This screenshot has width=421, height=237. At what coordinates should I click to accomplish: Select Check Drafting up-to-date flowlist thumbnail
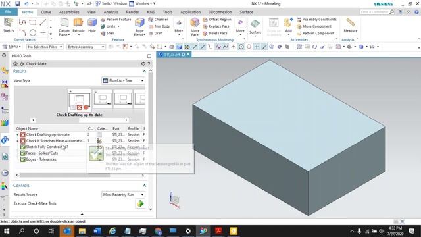coord(79,100)
